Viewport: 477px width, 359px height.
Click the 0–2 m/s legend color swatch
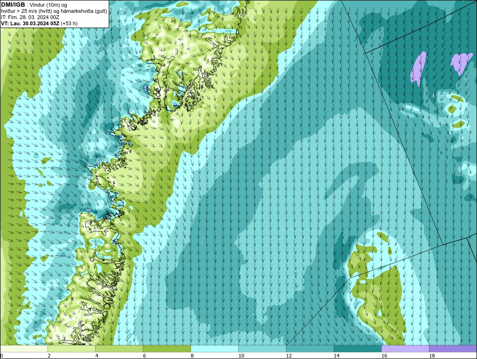(x=24, y=349)
